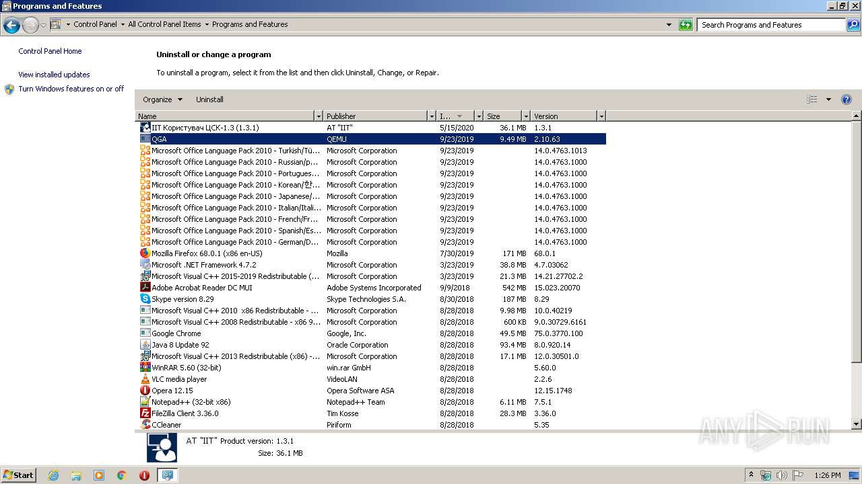Expand the Control Panel breadcrumb arrow
Image resolution: width=862 pixels, height=484 pixels.
pos(123,25)
